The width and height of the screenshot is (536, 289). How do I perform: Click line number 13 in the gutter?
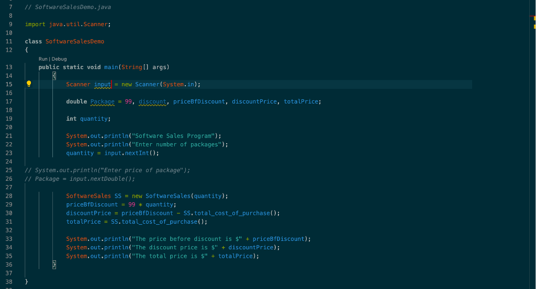coord(9,67)
